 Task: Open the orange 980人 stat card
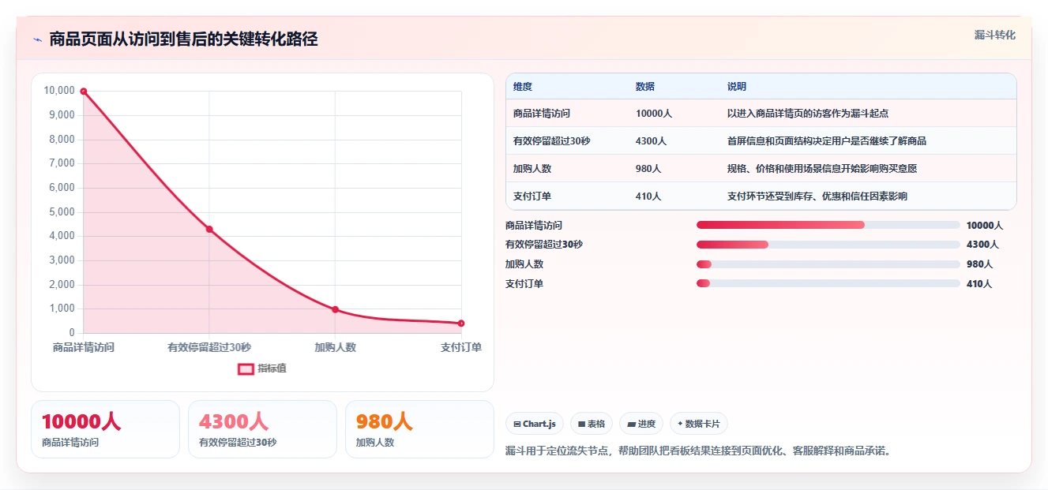coord(419,429)
